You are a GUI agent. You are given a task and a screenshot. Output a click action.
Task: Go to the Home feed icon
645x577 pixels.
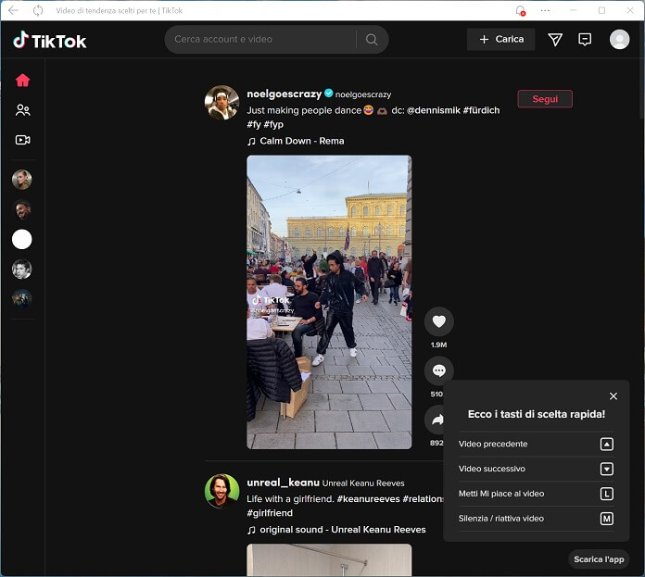coord(22,81)
